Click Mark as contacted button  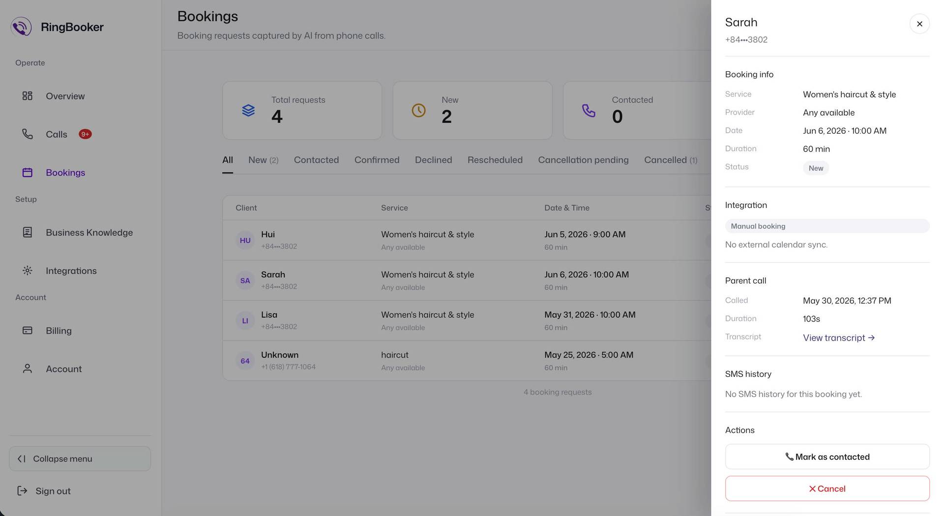[x=827, y=457]
